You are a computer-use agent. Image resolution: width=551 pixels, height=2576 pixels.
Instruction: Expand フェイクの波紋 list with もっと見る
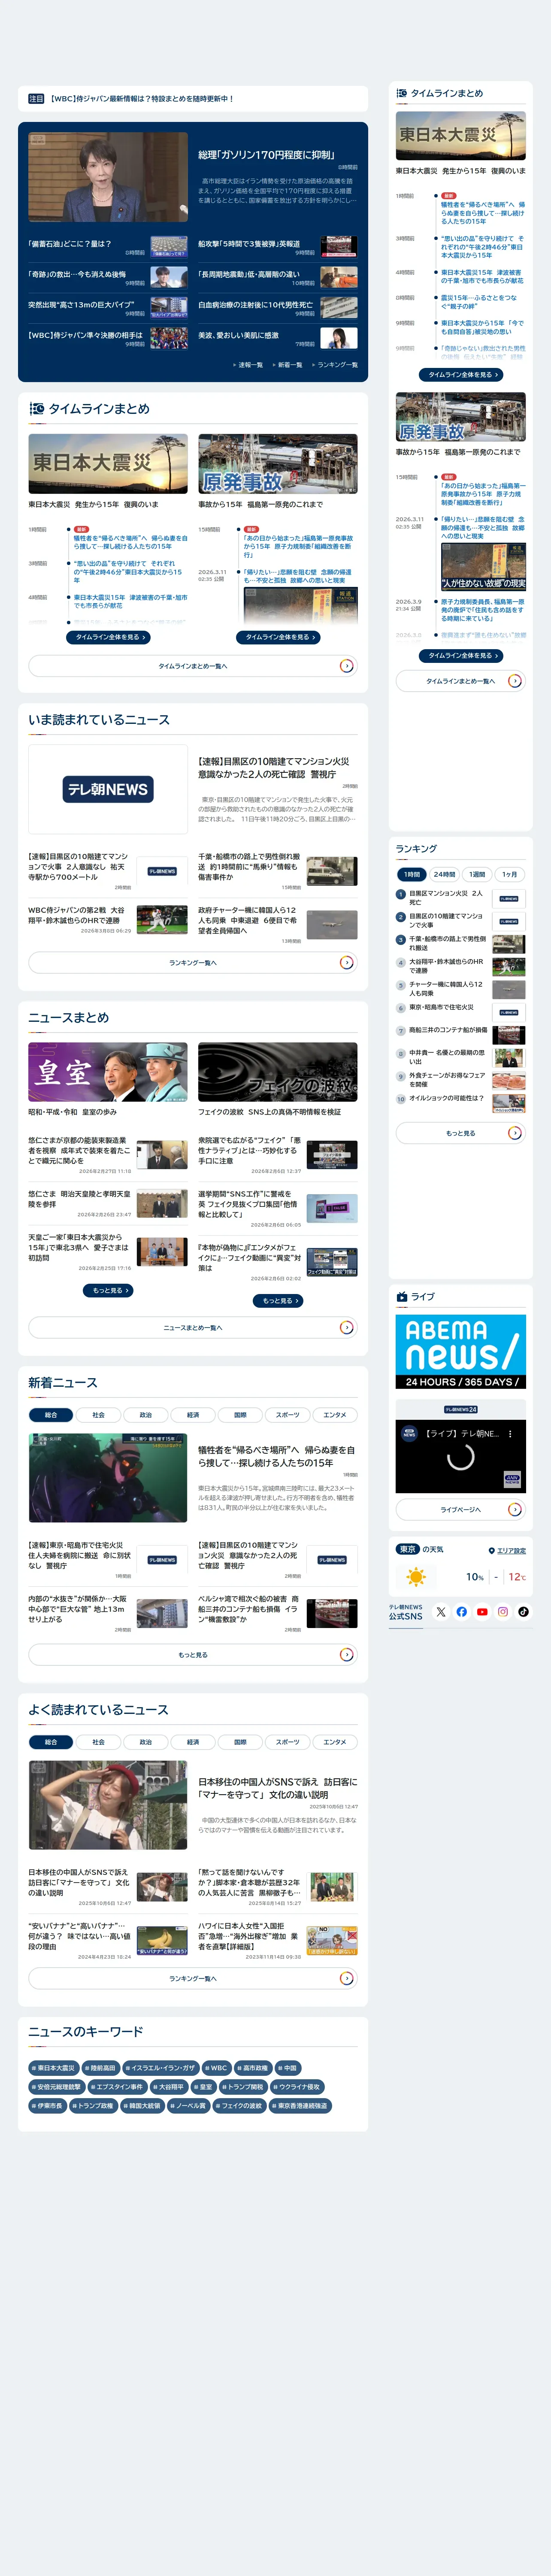tap(278, 1301)
